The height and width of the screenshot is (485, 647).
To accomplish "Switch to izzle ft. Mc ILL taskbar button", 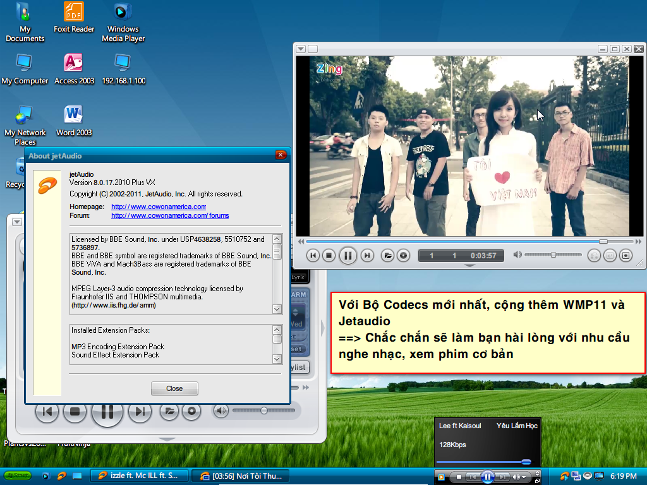I will [x=139, y=476].
